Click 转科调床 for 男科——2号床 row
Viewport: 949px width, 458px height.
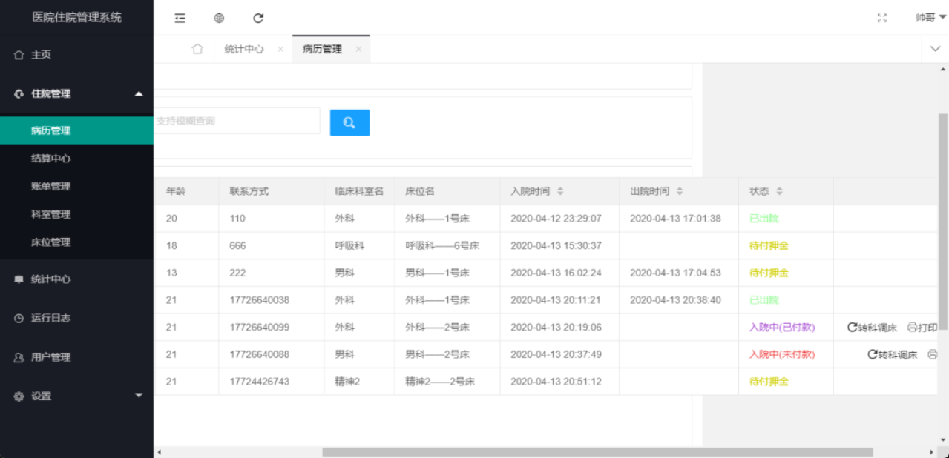(x=893, y=355)
